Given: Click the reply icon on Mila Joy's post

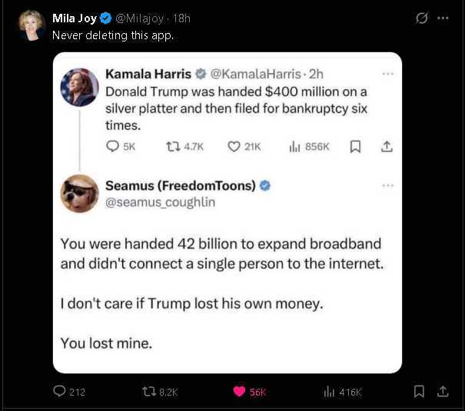Looking at the screenshot, I should coord(60,392).
